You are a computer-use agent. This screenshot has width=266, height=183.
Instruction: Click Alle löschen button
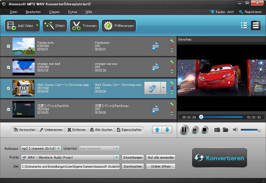[101, 130]
